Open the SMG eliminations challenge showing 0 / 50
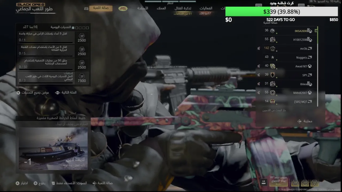Image resolution: width=342 pixels, height=192 pixels. point(53,64)
